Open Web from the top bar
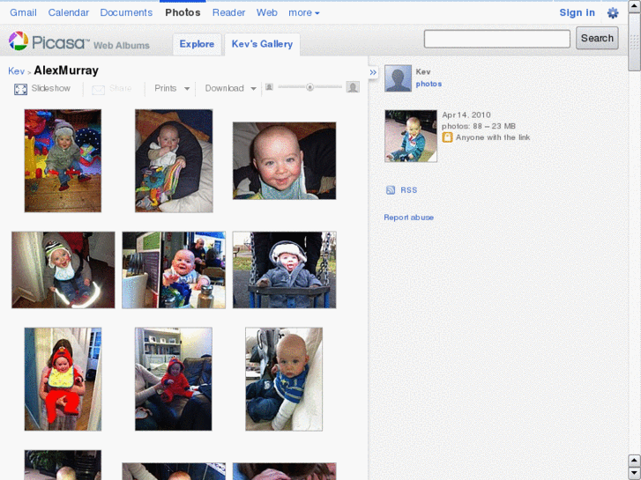641x480 pixels. click(x=267, y=12)
